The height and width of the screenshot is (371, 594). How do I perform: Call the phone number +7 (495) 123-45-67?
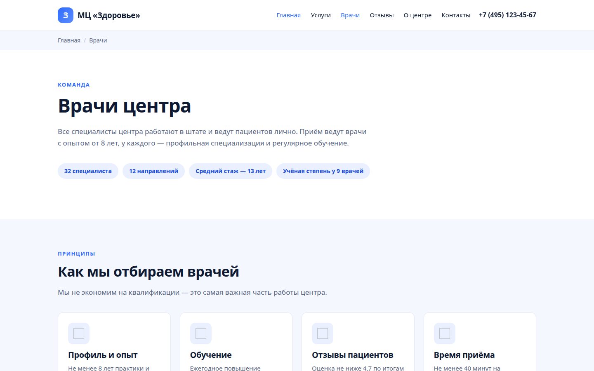(507, 15)
